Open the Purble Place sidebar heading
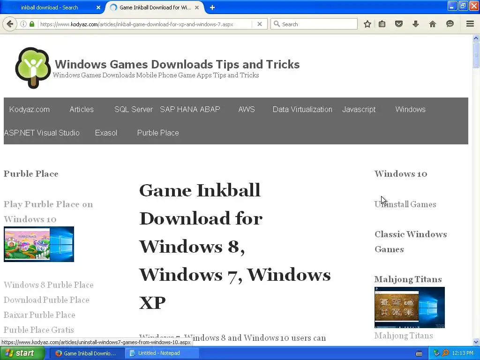 [31, 173]
